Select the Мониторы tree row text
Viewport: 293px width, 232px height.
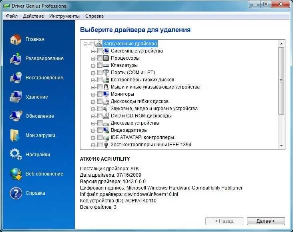pyautogui.click(x=122, y=94)
